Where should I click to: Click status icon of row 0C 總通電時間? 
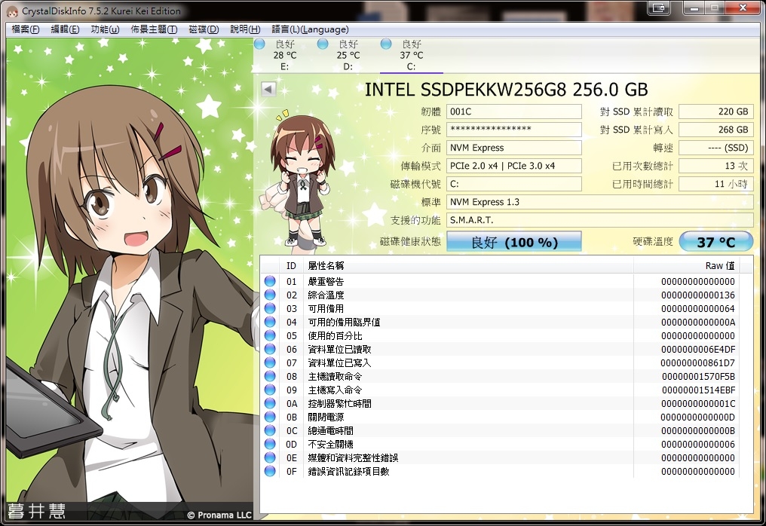(270, 430)
